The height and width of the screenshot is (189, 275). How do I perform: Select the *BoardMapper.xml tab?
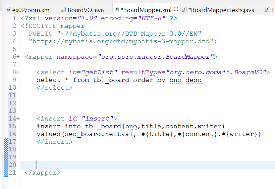point(146,10)
